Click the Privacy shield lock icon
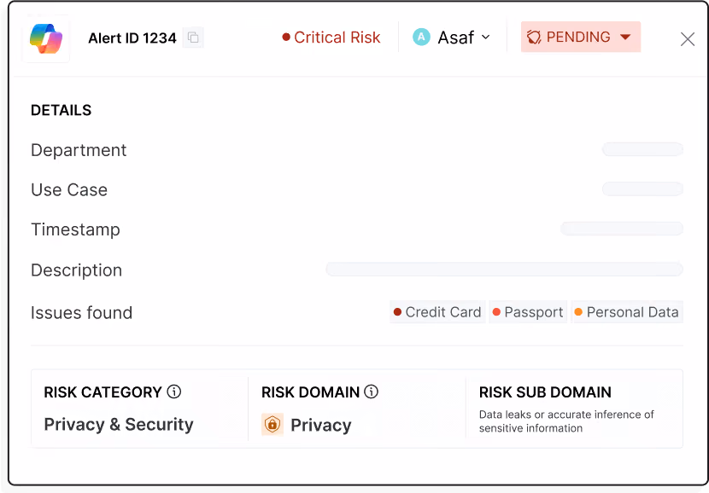Screen dimensions: 709x493 tap(272, 425)
